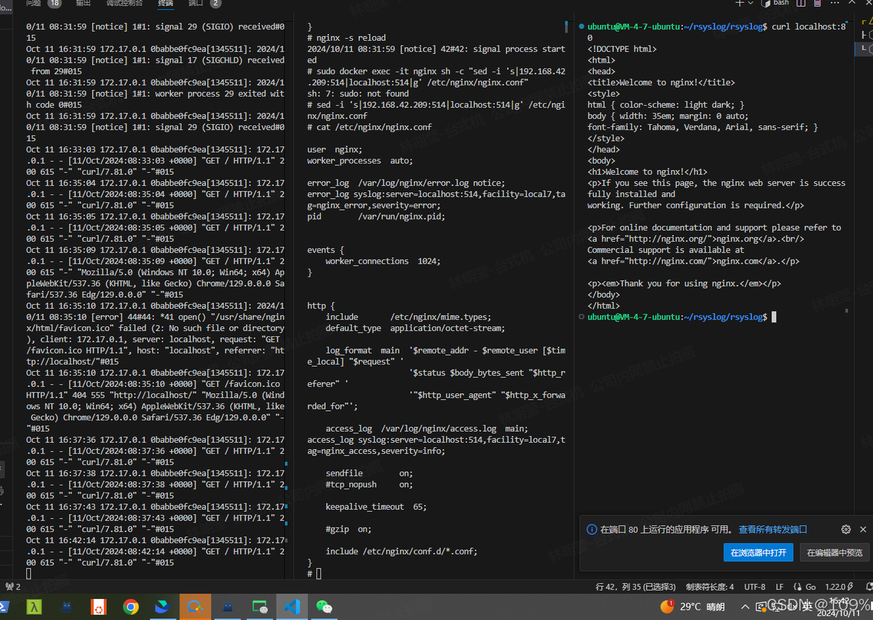The height and width of the screenshot is (620, 873).
Task: Open WeChat from the taskbar
Action: click(325, 606)
